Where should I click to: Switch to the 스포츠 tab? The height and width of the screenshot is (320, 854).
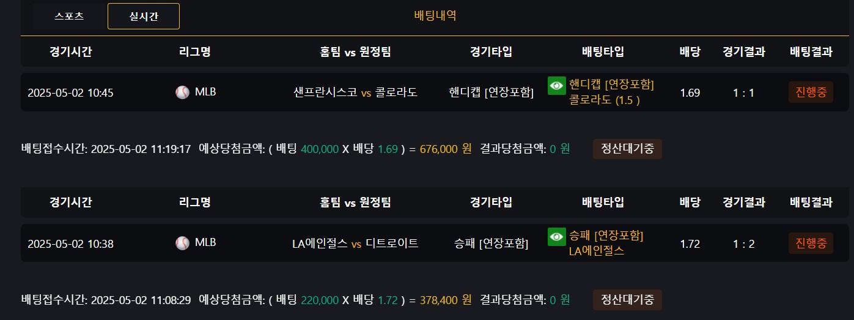69,17
